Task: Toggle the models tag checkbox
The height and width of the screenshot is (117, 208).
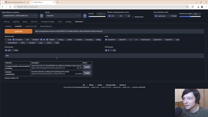Action: 65,40
